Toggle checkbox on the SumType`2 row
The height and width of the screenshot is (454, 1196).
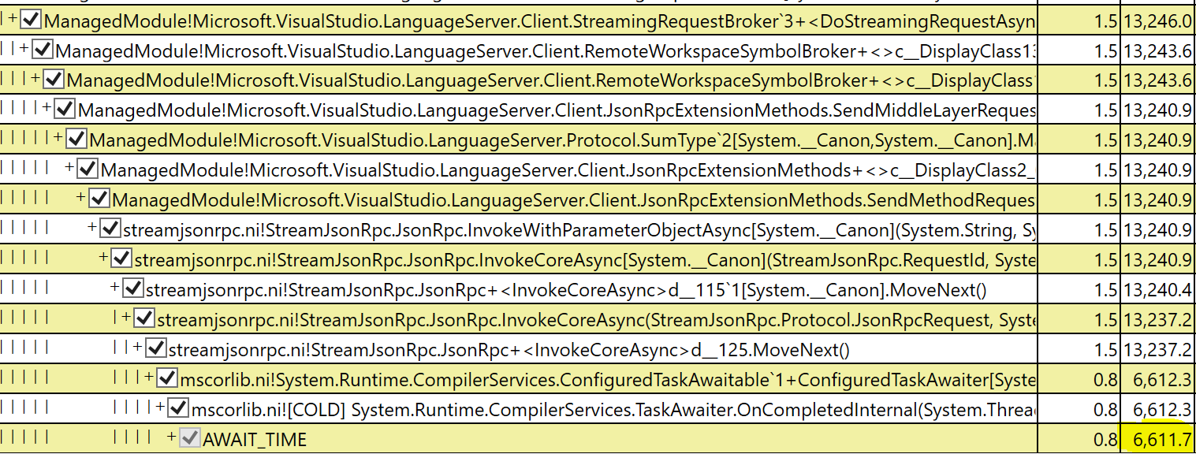[x=76, y=140]
